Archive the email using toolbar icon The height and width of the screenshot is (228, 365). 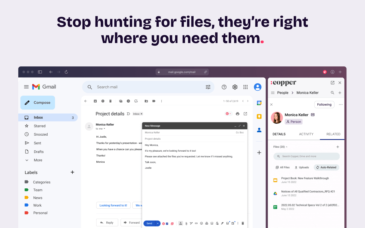95,101
